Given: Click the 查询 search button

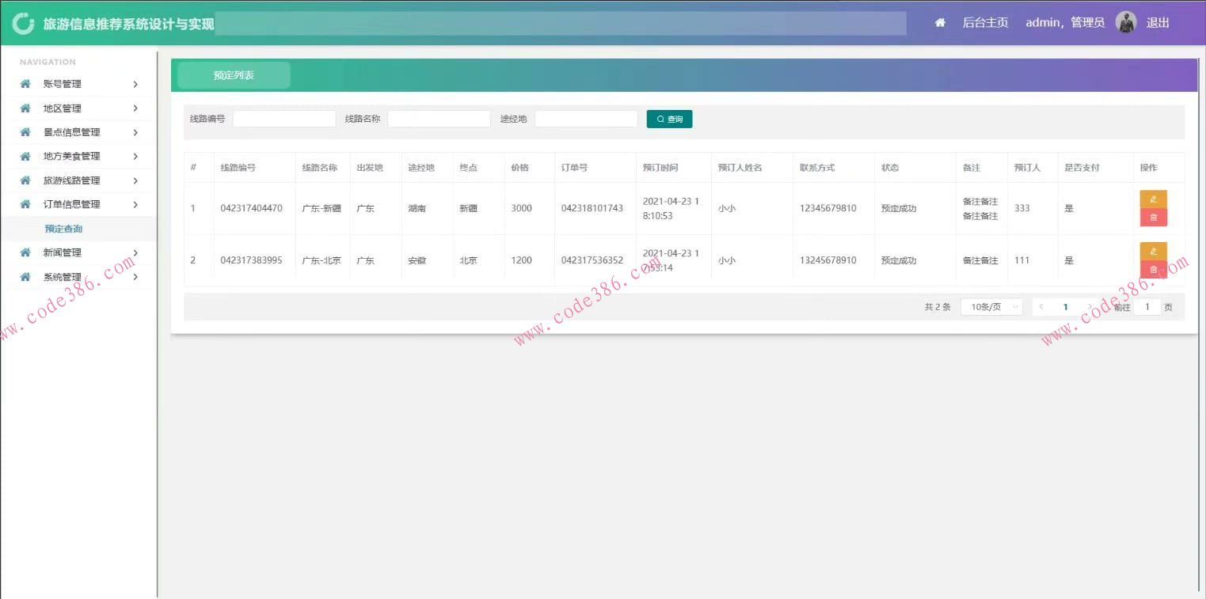Looking at the screenshot, I should (669, 119).
